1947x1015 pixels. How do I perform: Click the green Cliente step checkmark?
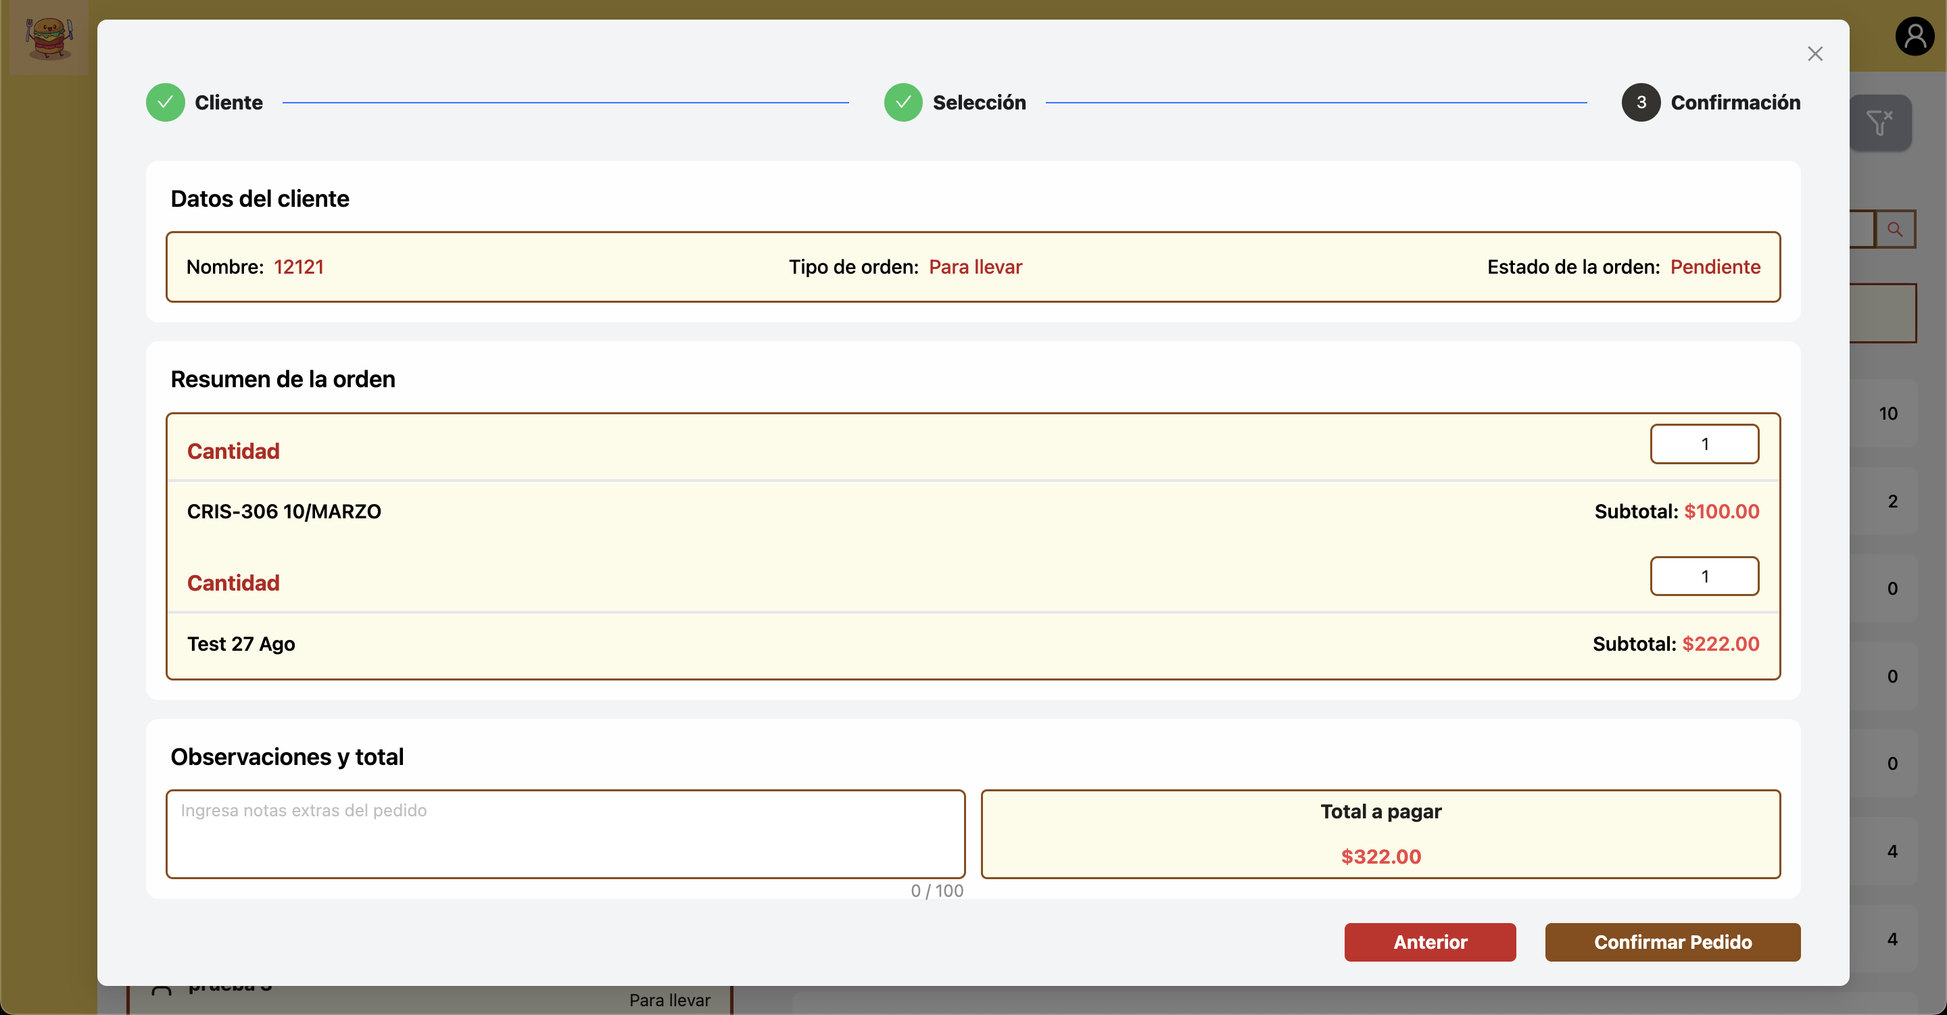click(x=166, y=102)
